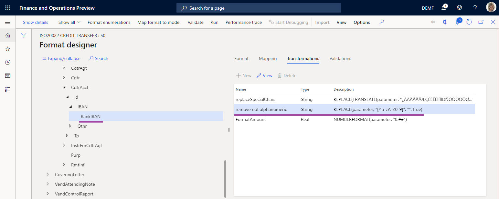
Task: Open the Show all dropdown
Action: [x=69, y=22]
